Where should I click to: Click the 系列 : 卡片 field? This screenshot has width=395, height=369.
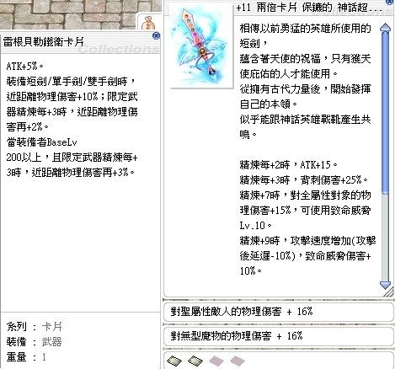[x=35, y=327]
